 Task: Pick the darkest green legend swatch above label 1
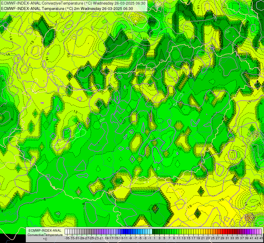[153, 231]
